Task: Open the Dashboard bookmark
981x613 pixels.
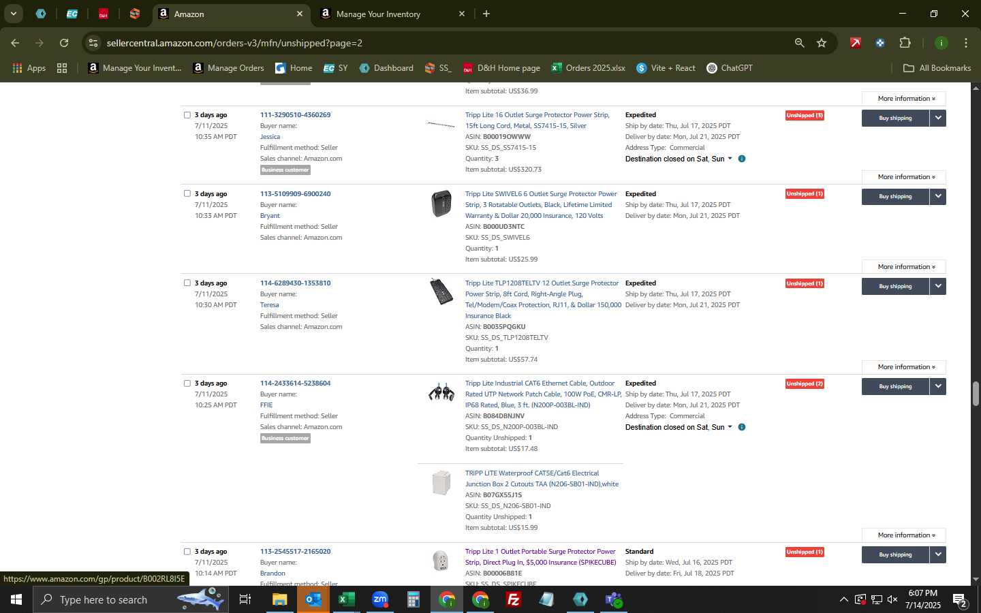Action: pos(386,68)
